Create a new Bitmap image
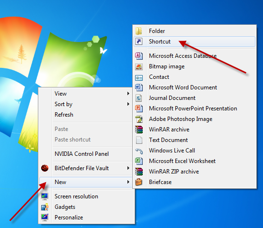The width and height of the screenshot is (263, 228). [194, 66]
